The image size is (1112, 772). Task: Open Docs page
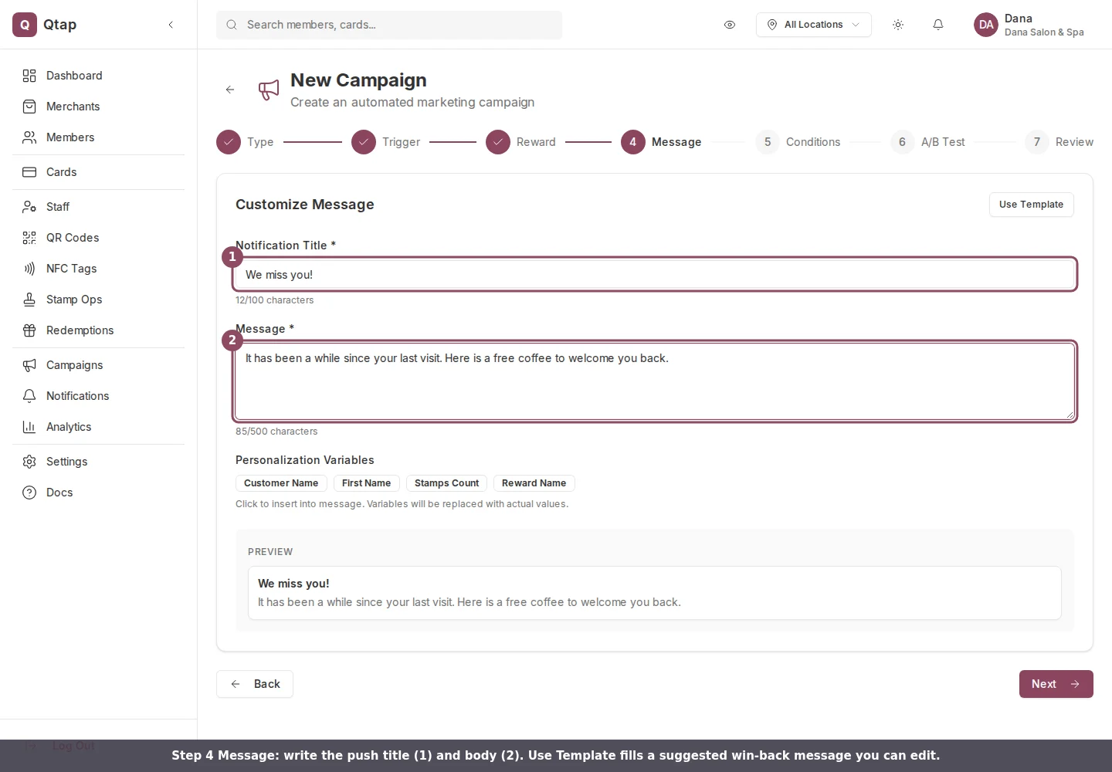click(99, 493)
